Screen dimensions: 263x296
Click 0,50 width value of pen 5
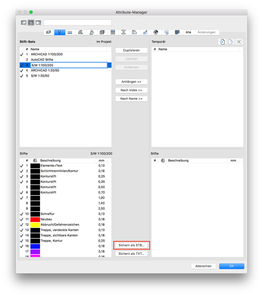[x=102, y=187]
